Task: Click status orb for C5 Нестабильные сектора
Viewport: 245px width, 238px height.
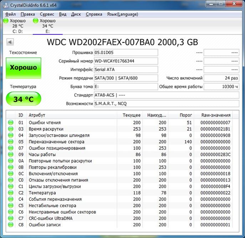Action: click(11, 205)
